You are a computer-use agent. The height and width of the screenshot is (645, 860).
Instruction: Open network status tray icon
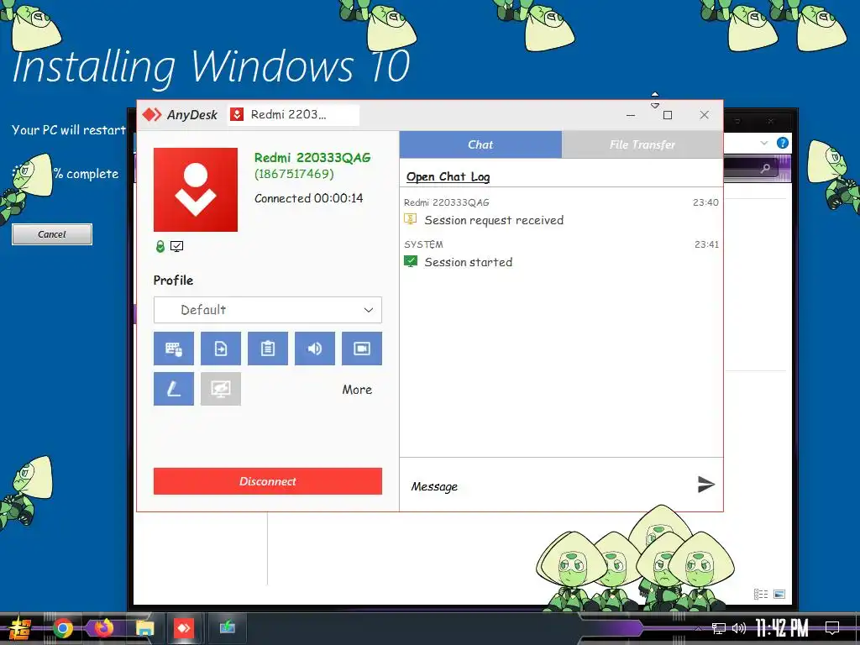point(719,628)
